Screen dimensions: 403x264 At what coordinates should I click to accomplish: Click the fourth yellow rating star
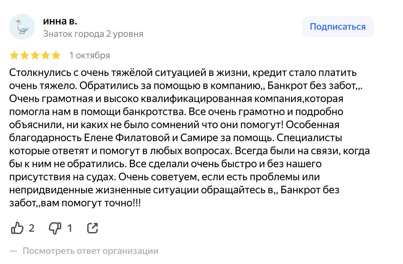click(x=46, y=55)
